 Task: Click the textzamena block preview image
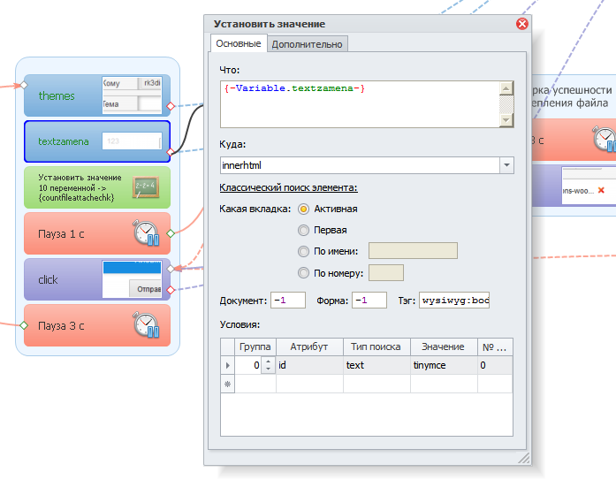coord(132,141)
